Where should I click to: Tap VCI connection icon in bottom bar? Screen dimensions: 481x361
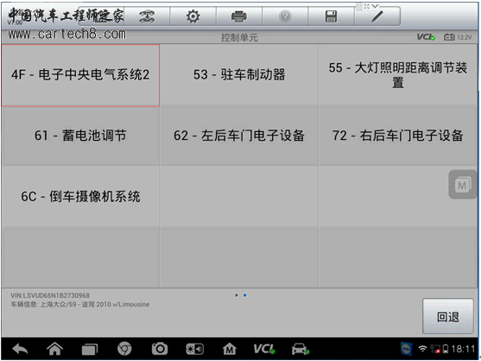coord(264,349)
